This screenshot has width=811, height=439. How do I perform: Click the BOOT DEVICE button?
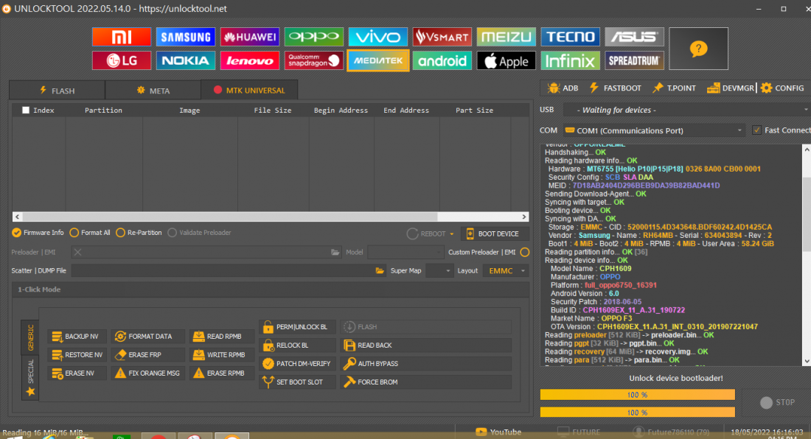coord(493,234)
